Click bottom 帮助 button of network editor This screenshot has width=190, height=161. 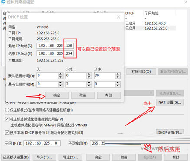[x=176, y=157]
